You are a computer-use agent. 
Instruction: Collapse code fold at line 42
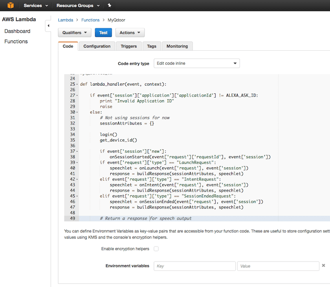pos(77,179)
